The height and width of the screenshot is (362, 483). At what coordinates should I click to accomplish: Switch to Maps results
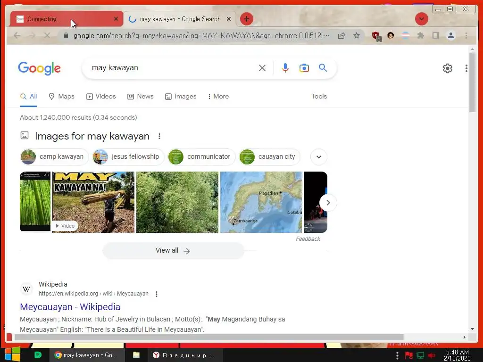click(x=62, y=96)
